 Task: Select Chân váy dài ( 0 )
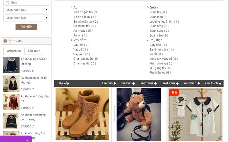tap(84, 63)
